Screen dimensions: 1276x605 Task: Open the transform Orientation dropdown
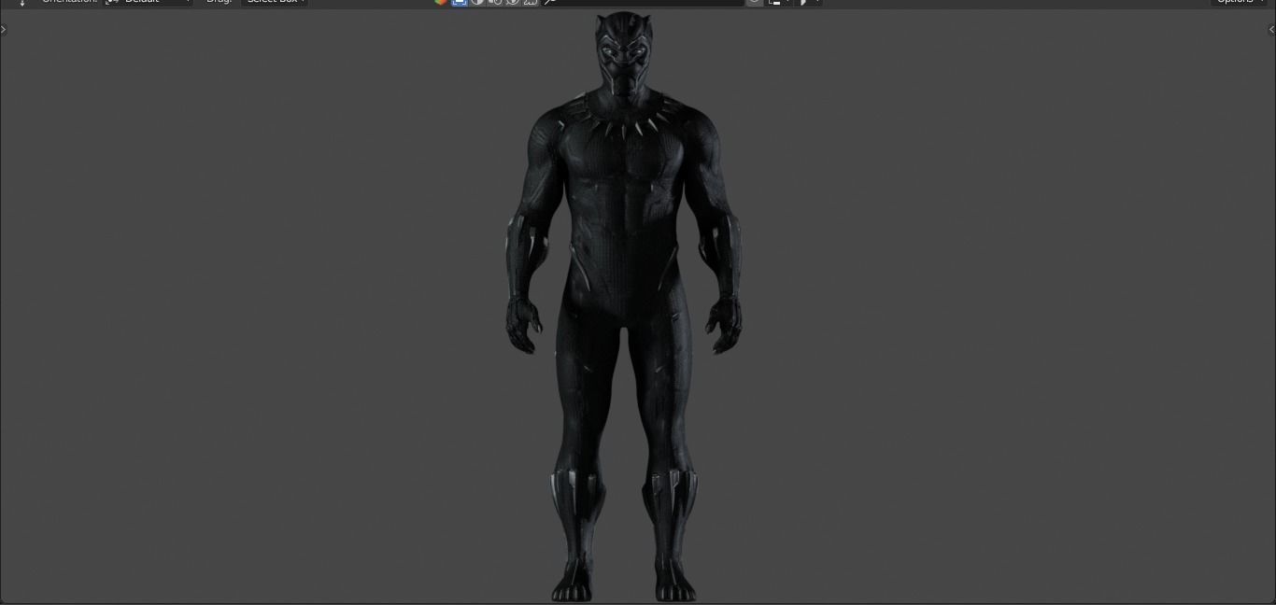coord(149,2)
